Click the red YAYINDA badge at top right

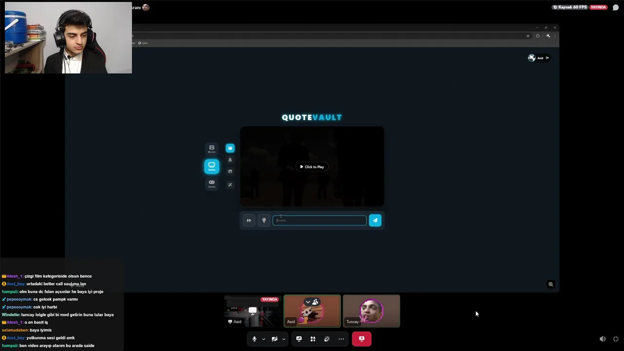599,7
